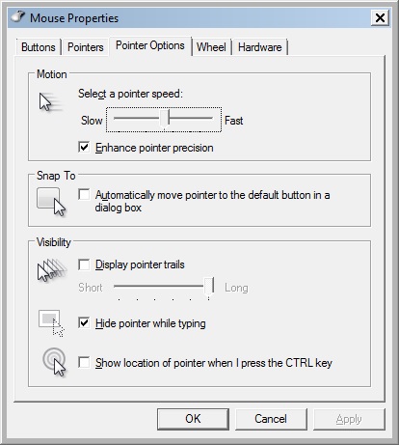Click the pointer speed slider thumb
The height and width of the screenshot is (445, 399).
coord(165,119)
